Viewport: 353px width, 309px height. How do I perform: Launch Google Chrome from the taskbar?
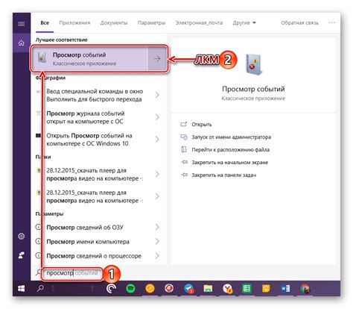(x=305, y=289)
